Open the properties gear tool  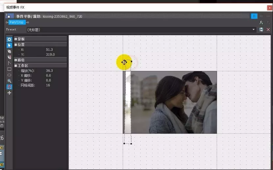tap(9, 39)
